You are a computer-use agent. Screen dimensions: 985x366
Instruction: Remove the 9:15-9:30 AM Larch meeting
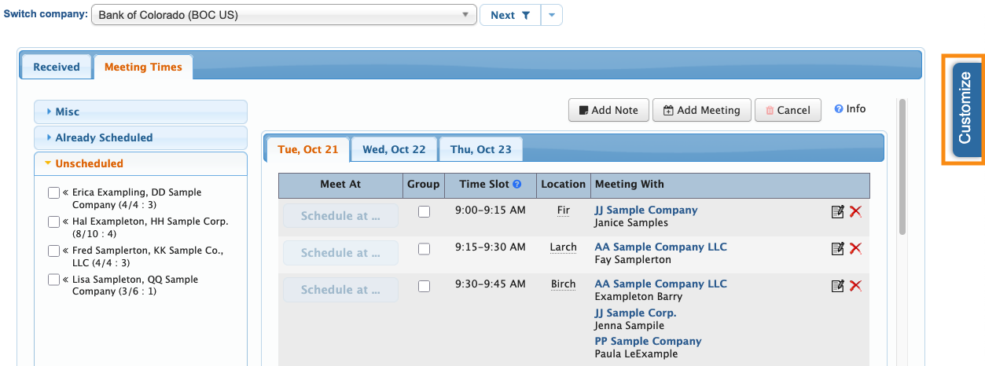(856, 248)
